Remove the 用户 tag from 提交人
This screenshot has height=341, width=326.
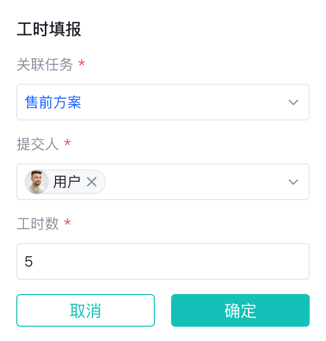[92, 182]
